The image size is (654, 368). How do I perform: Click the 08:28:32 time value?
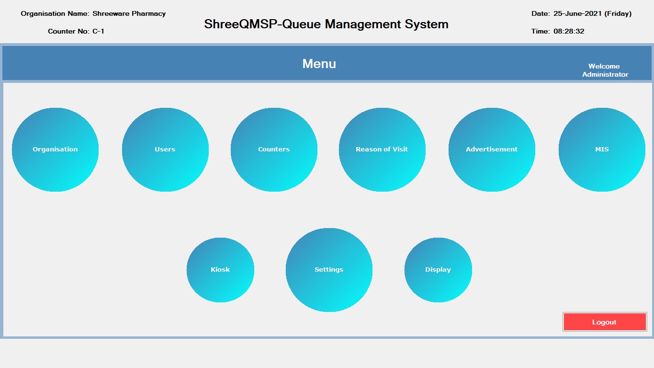(x=569, y=32)
